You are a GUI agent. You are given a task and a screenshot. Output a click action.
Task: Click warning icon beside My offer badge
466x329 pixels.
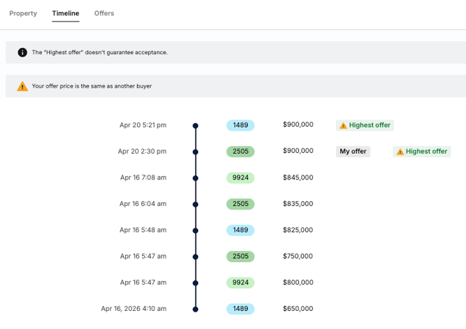(x=399, y=152)
